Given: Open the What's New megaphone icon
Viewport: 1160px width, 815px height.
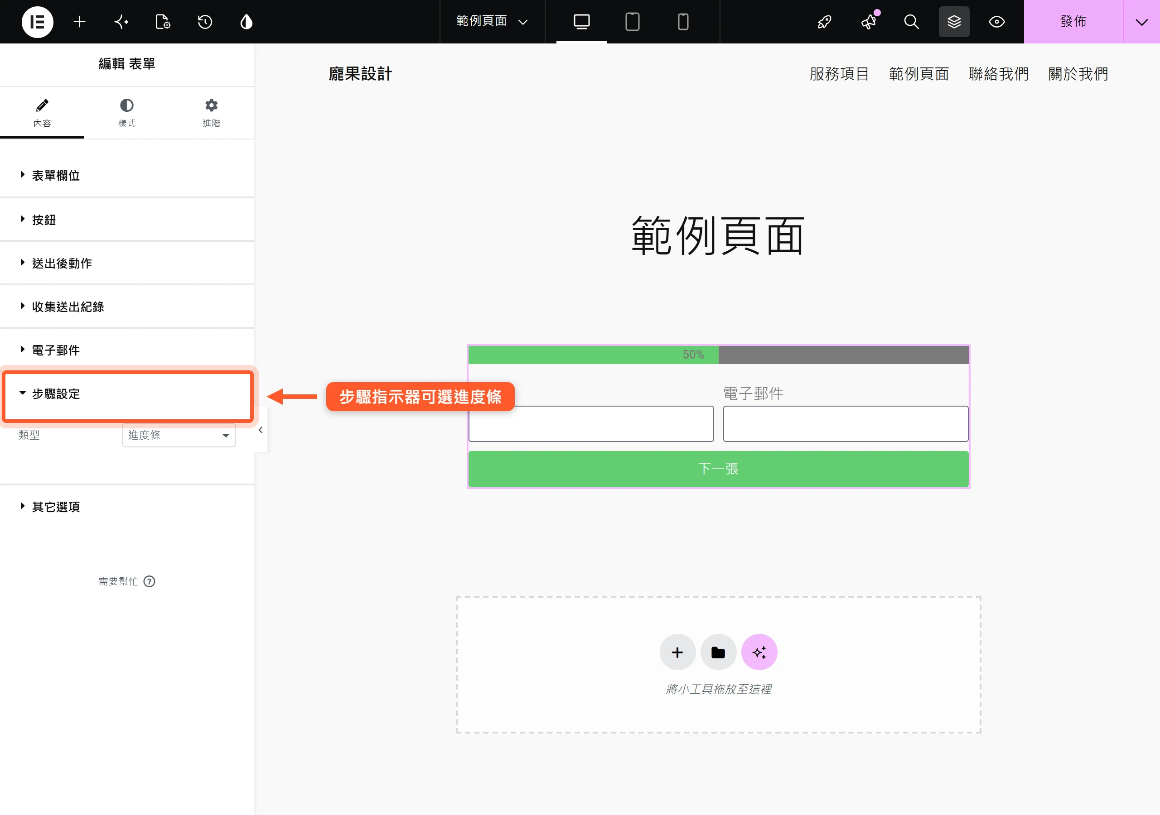Looking at the screenshot, I should click(x=869, y=22).
